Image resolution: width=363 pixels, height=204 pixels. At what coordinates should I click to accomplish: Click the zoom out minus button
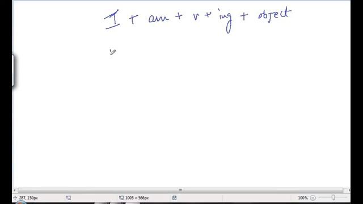pos(313,198)
